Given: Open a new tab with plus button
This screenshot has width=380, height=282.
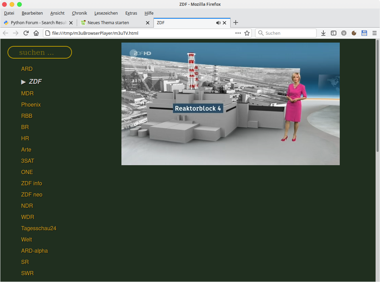Looking at the screenshot, I should click(x=236, y=23).
